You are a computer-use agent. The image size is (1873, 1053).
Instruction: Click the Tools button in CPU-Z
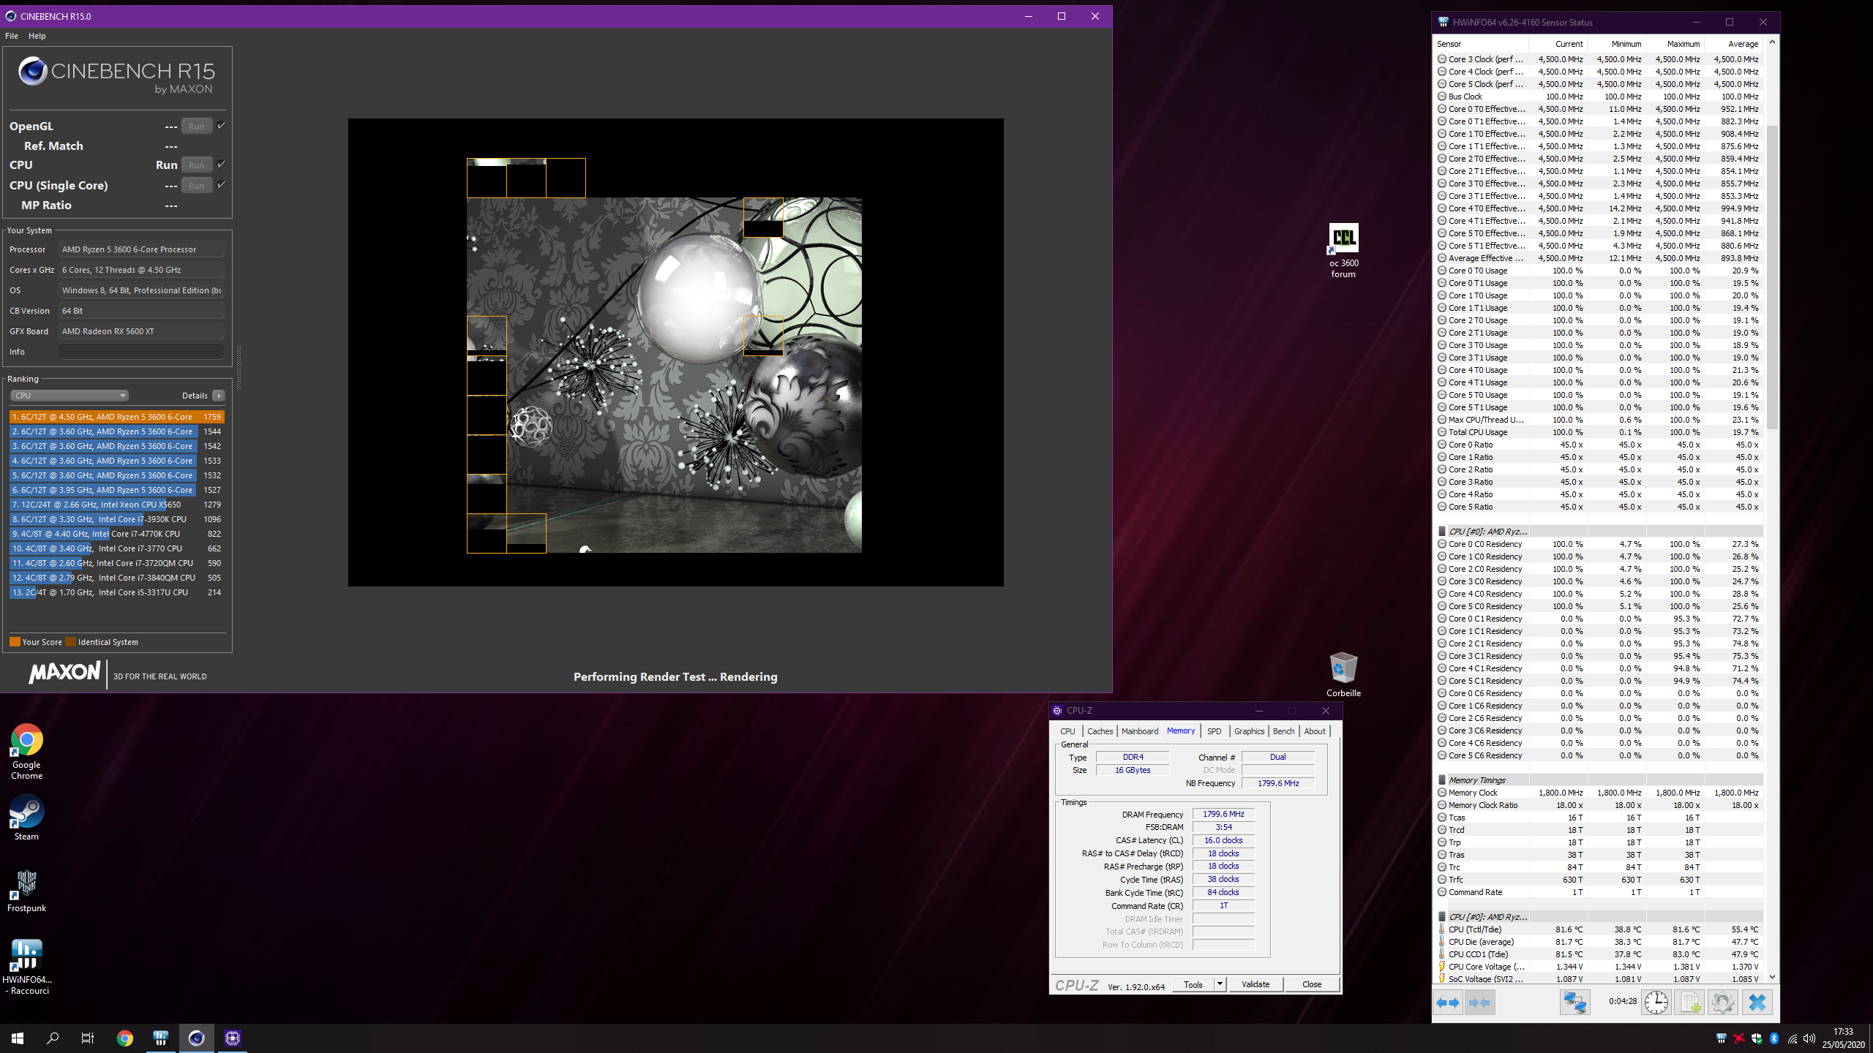[1193, 984]
